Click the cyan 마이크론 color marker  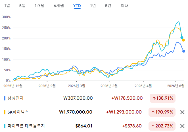pos(5,126)
